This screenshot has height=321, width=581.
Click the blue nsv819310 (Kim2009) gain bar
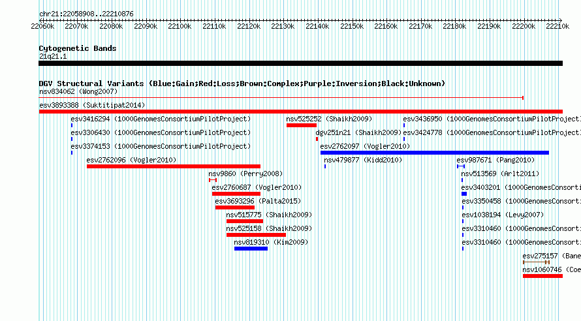tap(251, 249)
